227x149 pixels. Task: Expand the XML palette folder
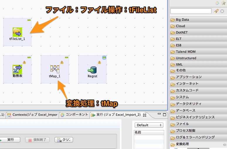(x=198, y=64)
